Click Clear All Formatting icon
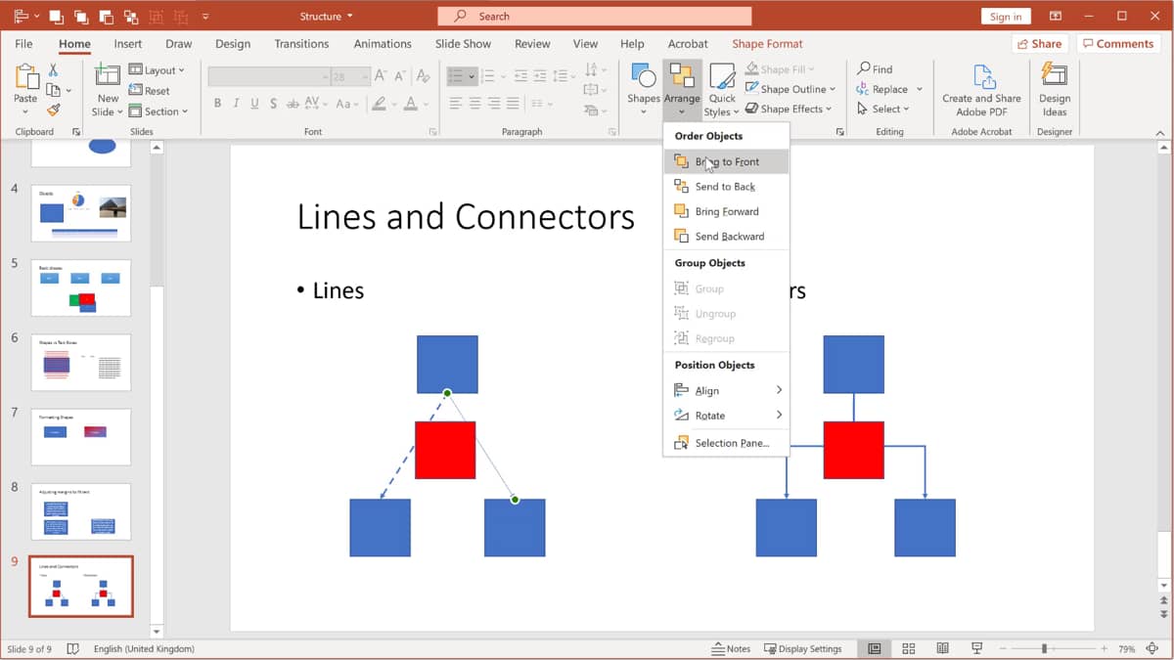This screenshot has height=660, width=1174. (x=422, y=76)
